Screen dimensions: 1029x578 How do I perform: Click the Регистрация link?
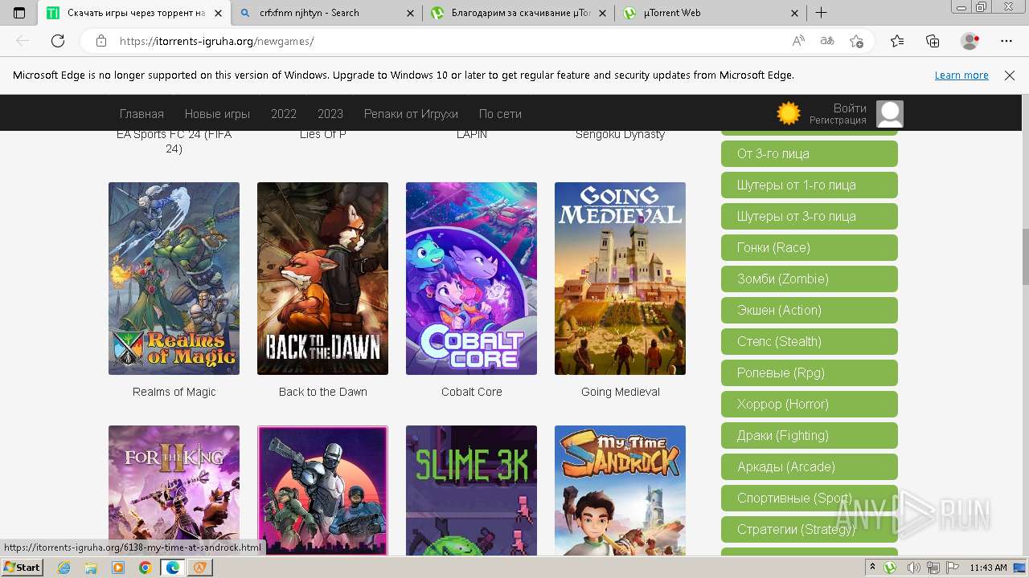(838, 120)
